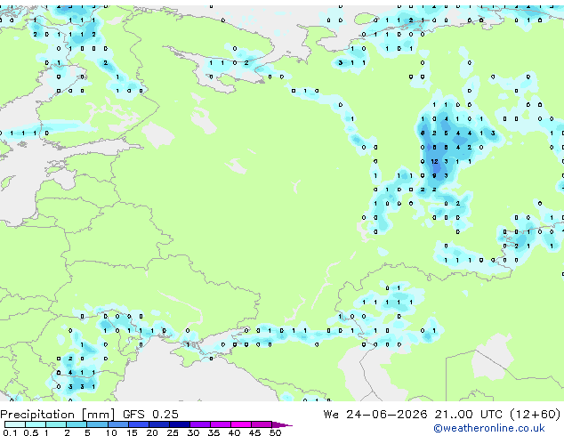Image resolution: width=564 pixels, height=436 pixels.
Task: Click the '21..00 UTC' time text
Action: coord(468,414)
